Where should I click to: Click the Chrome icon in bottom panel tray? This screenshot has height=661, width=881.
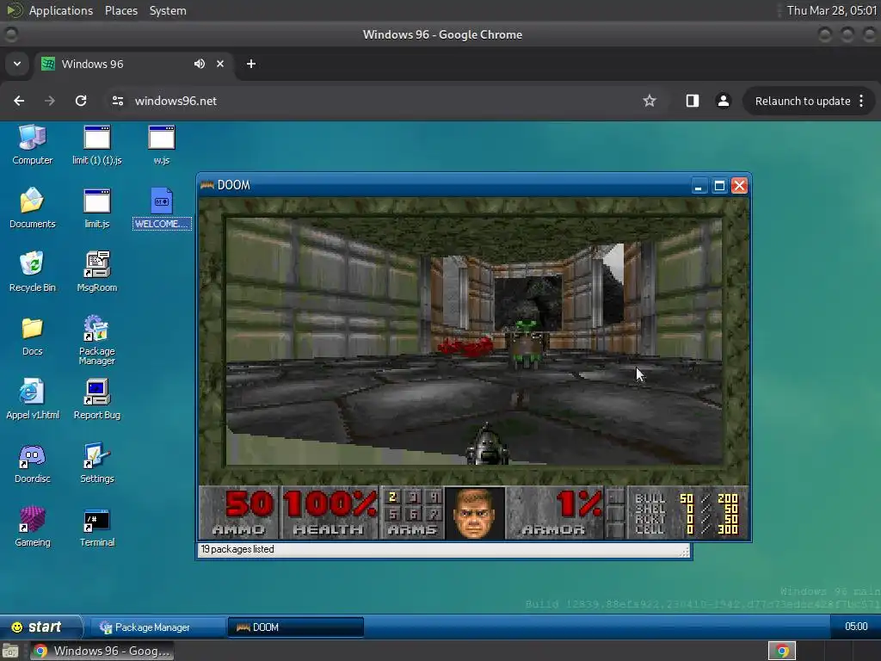(x=781, y=651)
